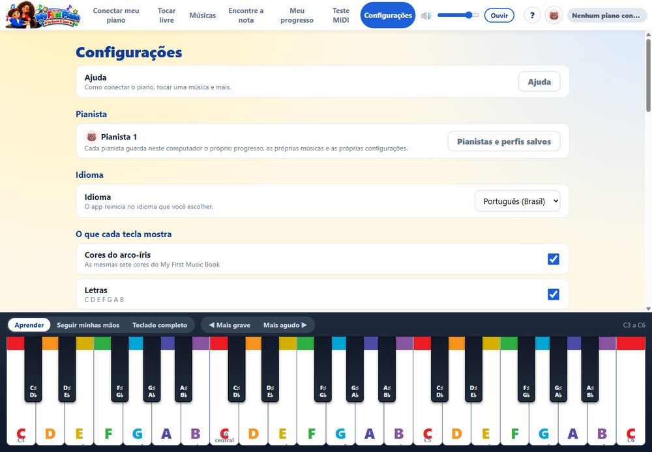This screenshot has height=452, width=652.
Task: Select the Configurações tab
Action: [388, 16]
